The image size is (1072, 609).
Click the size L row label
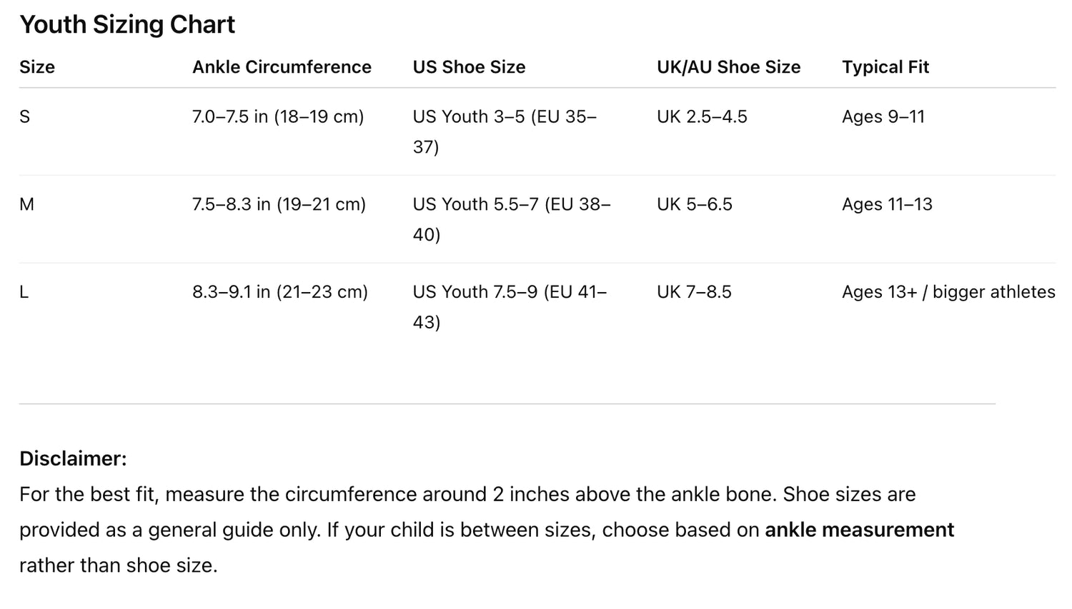24,292
